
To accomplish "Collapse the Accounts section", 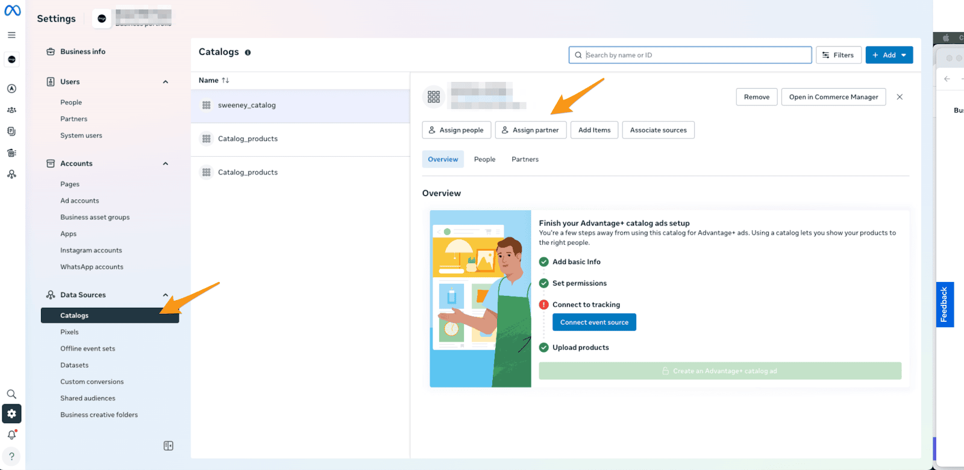I will (x=166, y=164).
